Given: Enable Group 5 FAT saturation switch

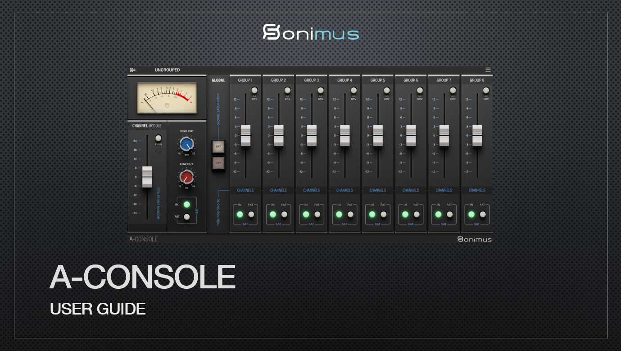Looking at the screenshot, I should [384, 214].
